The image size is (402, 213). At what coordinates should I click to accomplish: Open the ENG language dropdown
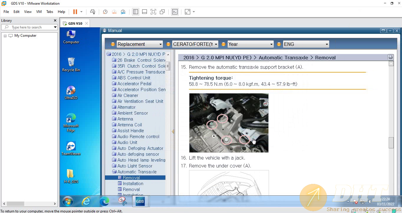(306, 44)
